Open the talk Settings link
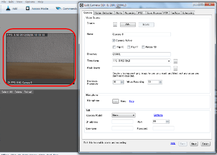Viewport: 217px width, 155px height. point(158,115)
